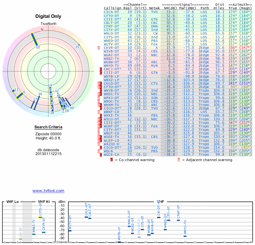Click the Callsign column header
Screen dimensions: 255x245
[113, 8]
